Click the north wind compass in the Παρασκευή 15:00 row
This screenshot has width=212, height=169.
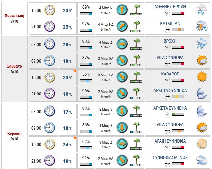[122, 10]
